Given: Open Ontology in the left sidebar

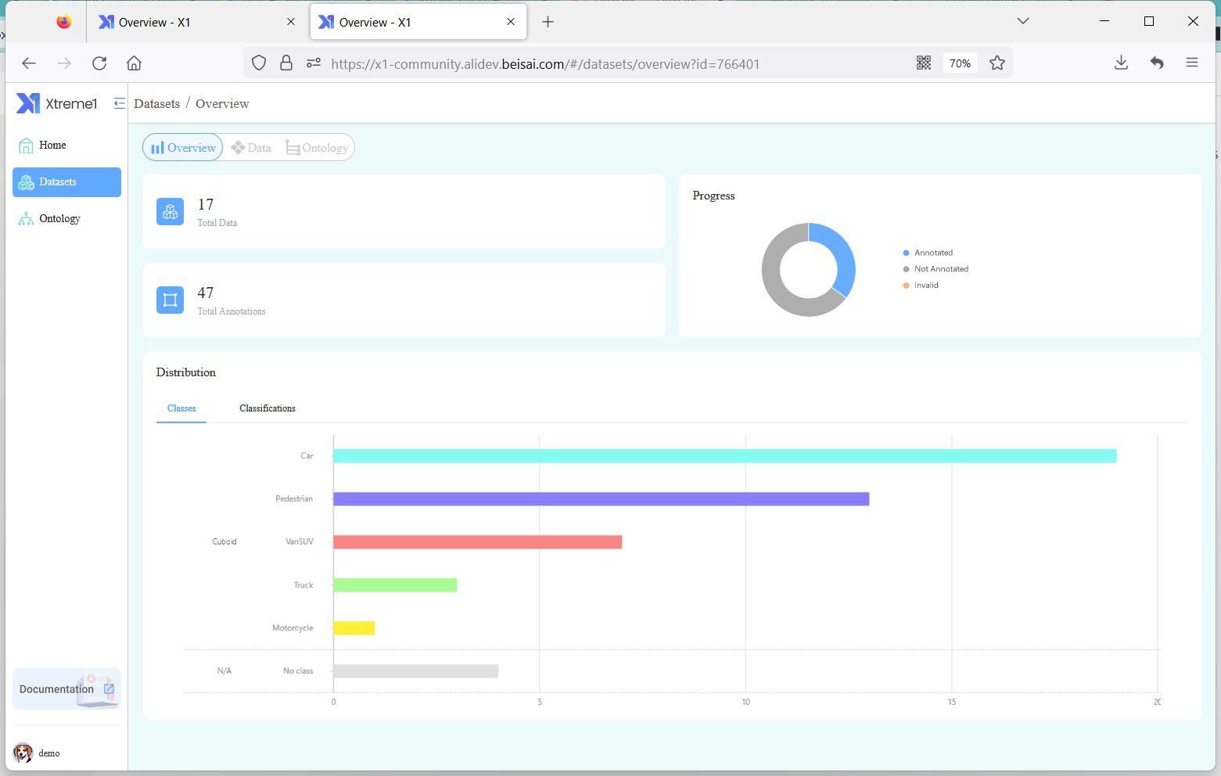Looking at the screenshot, I should click(59, 219).
